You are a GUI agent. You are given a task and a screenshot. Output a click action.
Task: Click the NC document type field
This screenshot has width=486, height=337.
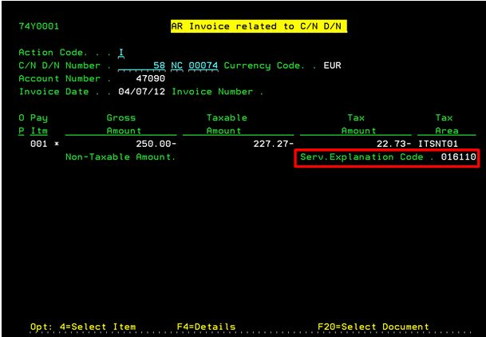pyautogui.click(x=176, y=65)
